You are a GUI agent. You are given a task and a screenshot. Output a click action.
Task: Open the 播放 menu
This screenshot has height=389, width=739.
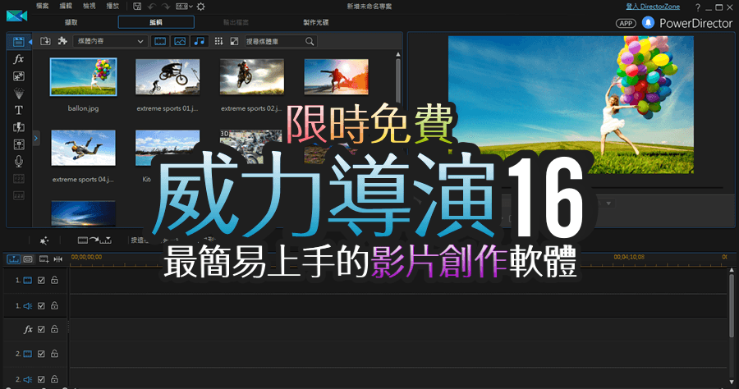[x=112, y=6]
